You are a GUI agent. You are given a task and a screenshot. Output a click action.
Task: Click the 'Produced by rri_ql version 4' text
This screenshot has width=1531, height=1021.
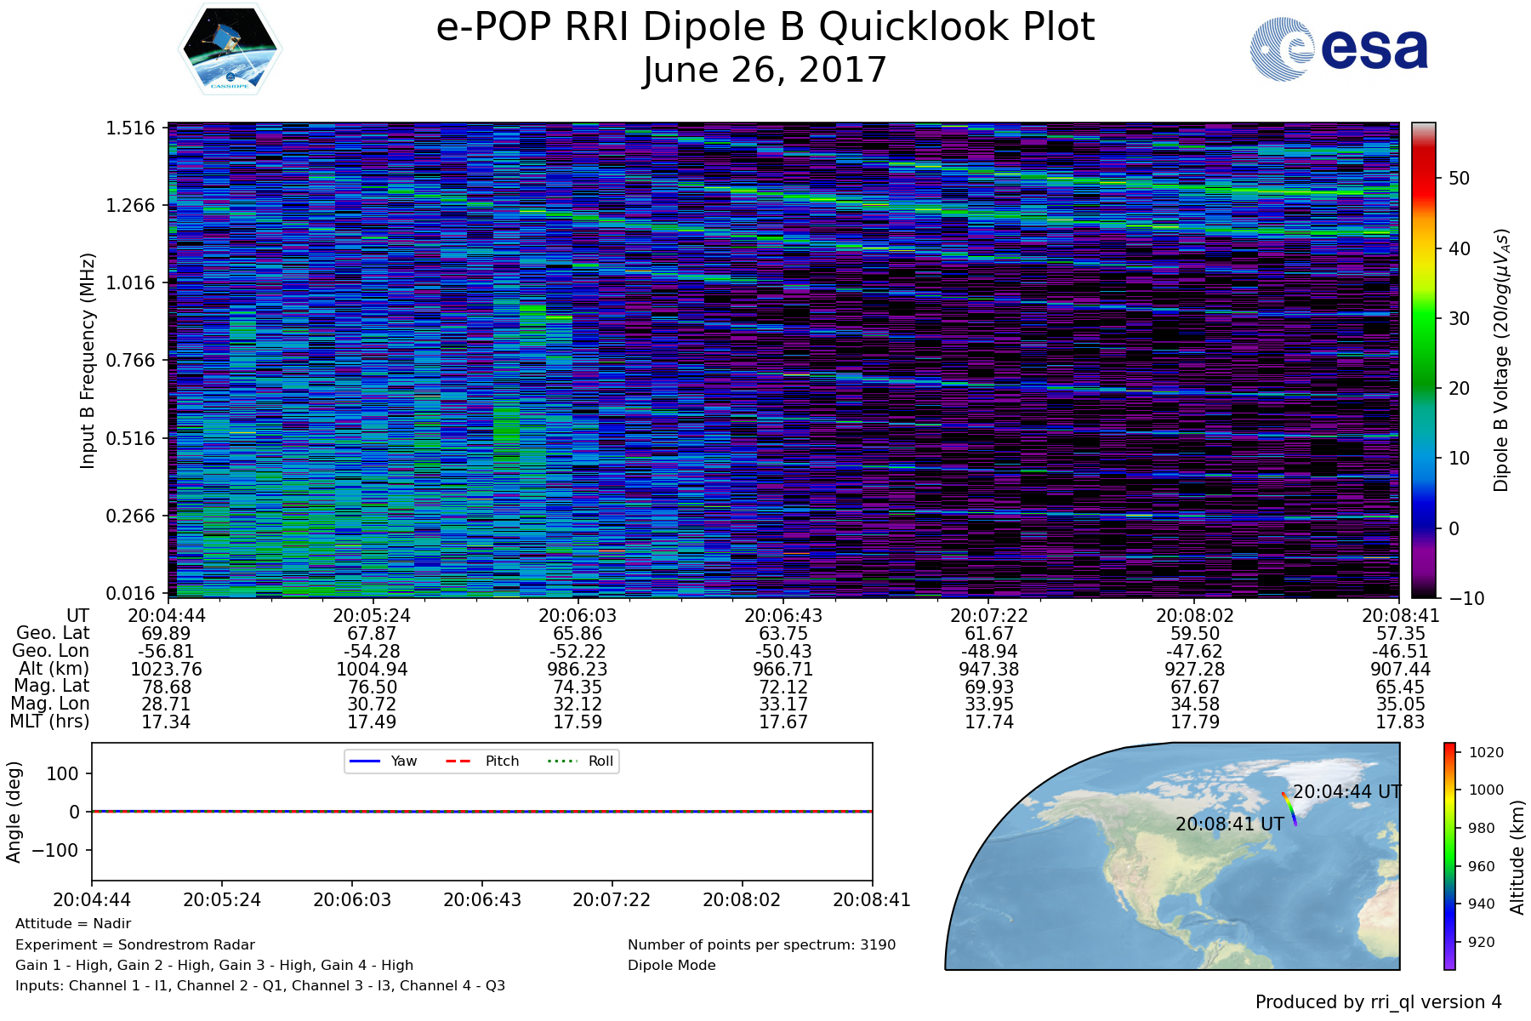tap(1378, 1002)
